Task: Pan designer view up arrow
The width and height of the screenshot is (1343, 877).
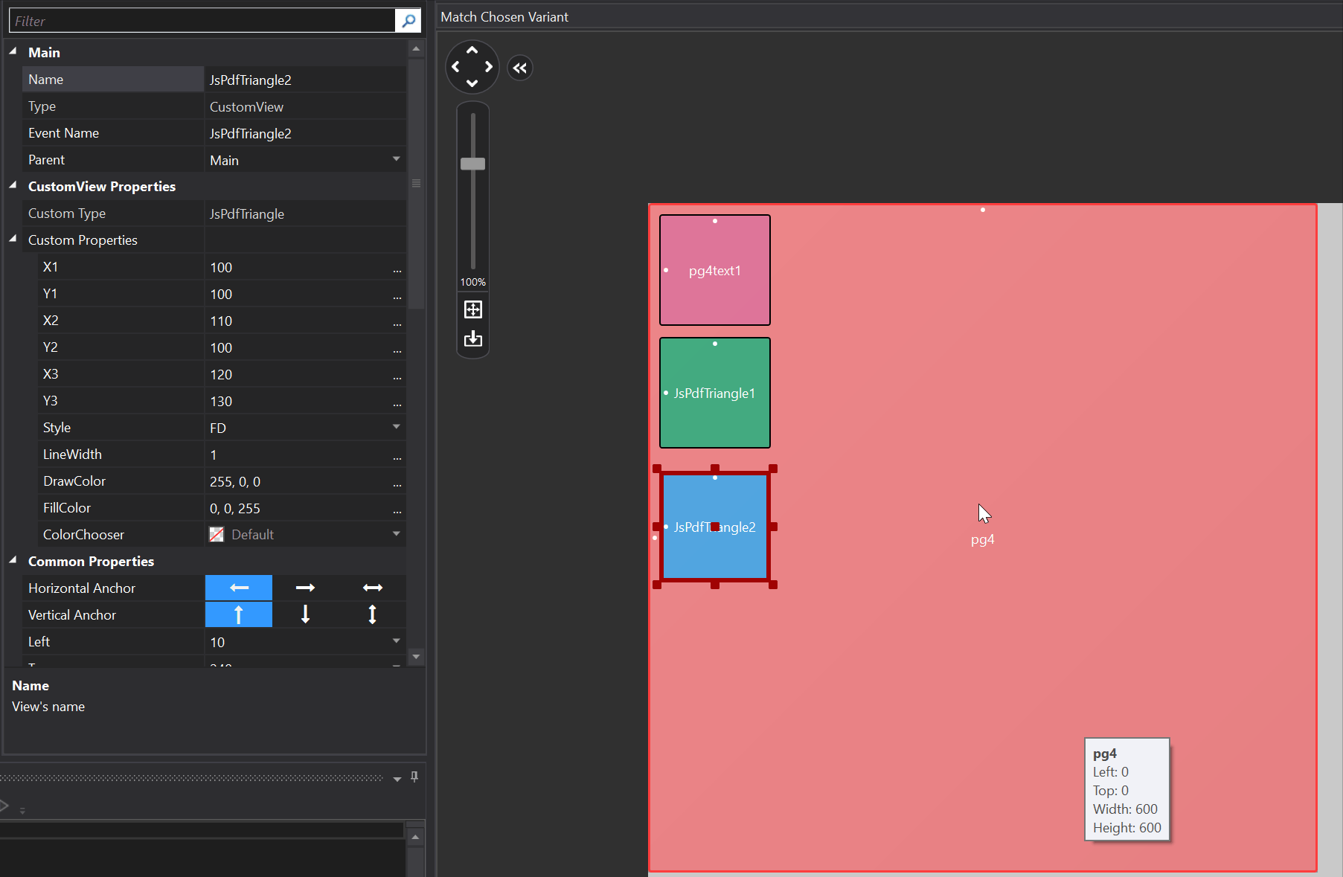Action: click(472, 50)
